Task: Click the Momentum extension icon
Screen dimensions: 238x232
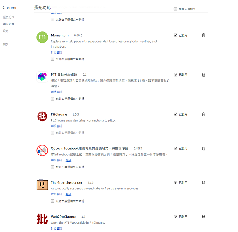Action: click(42, 37)
